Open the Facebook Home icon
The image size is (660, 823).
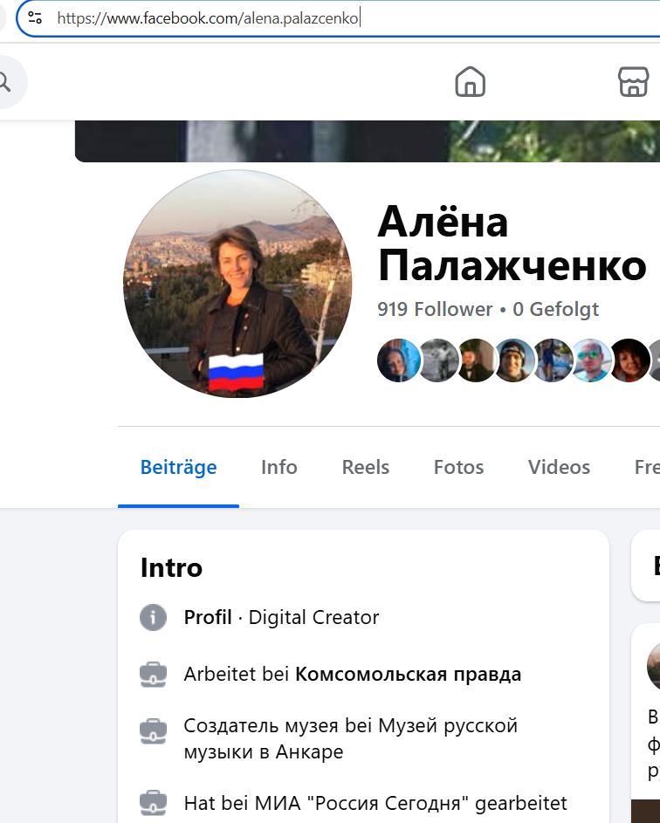[470, 81]
